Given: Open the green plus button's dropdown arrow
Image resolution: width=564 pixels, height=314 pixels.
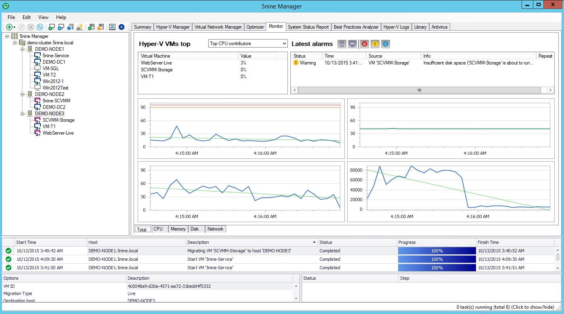Looking at the screenshot, I should coord(15,27).
